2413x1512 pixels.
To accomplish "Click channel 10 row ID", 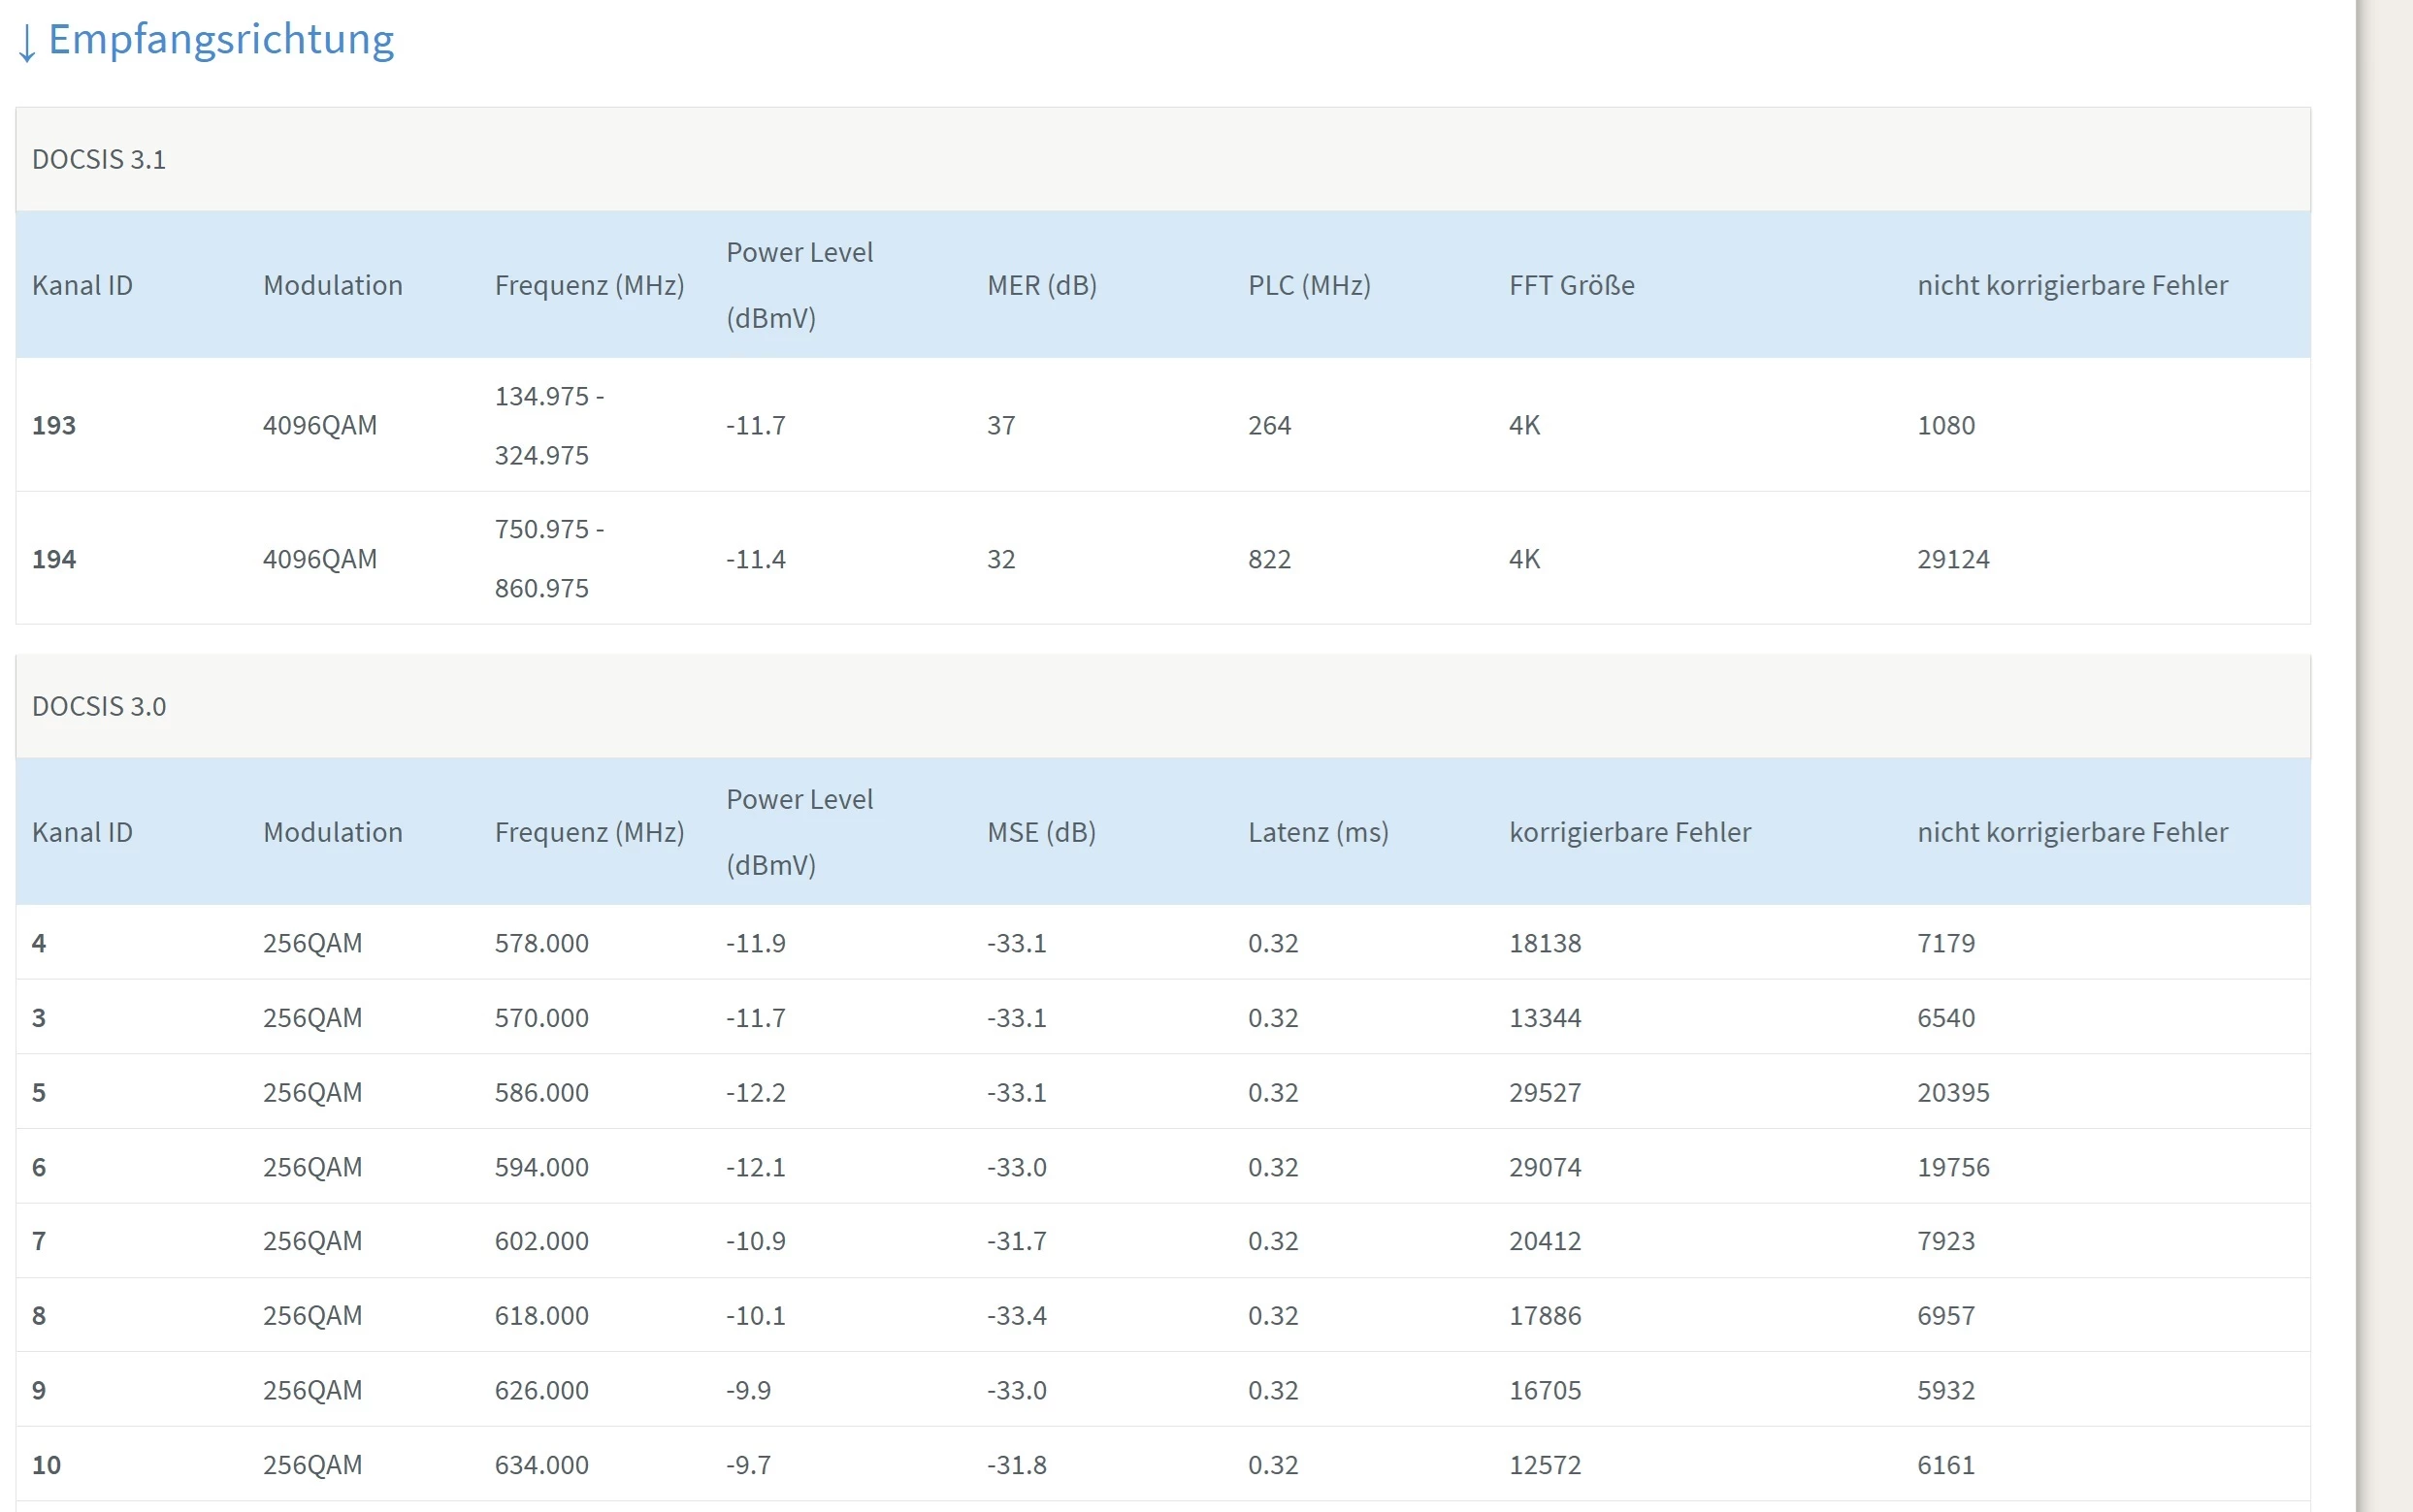I will point(46,1466).
